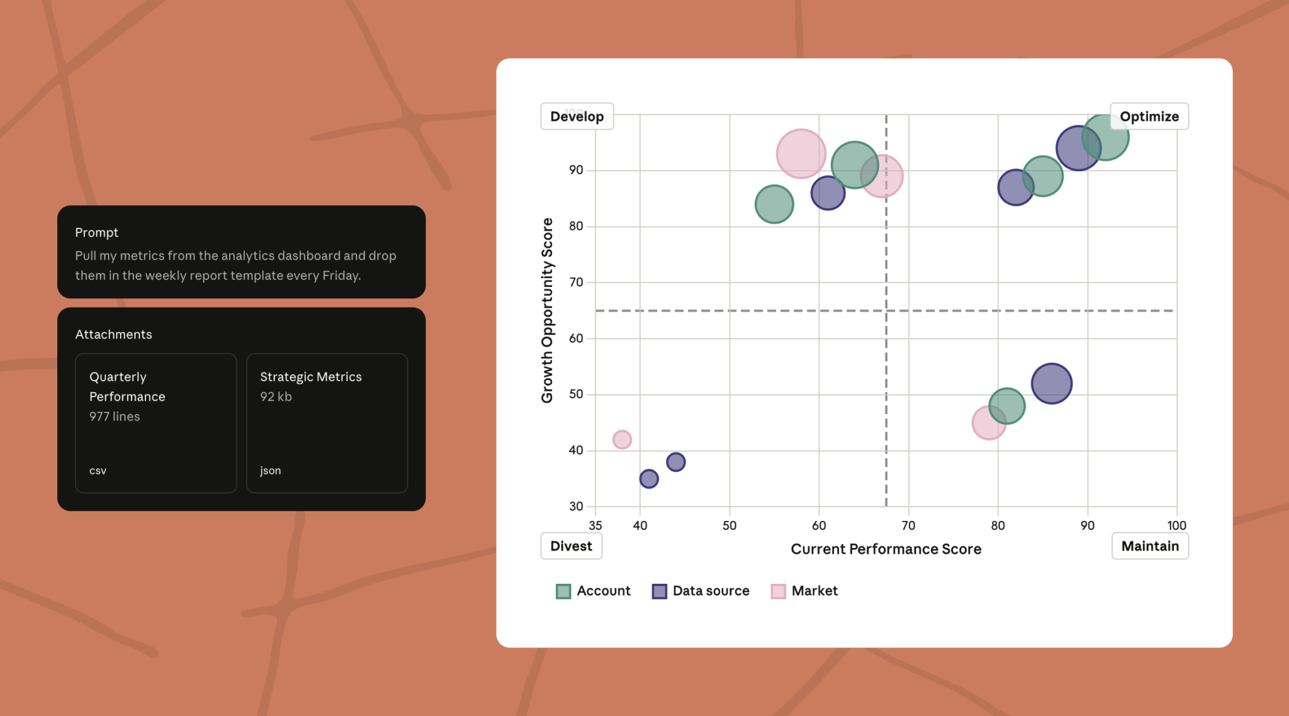The height and width of the screenshot is (716, 1289).
Task: Click the Optimize quadrant label
Action: [1149, 116]
